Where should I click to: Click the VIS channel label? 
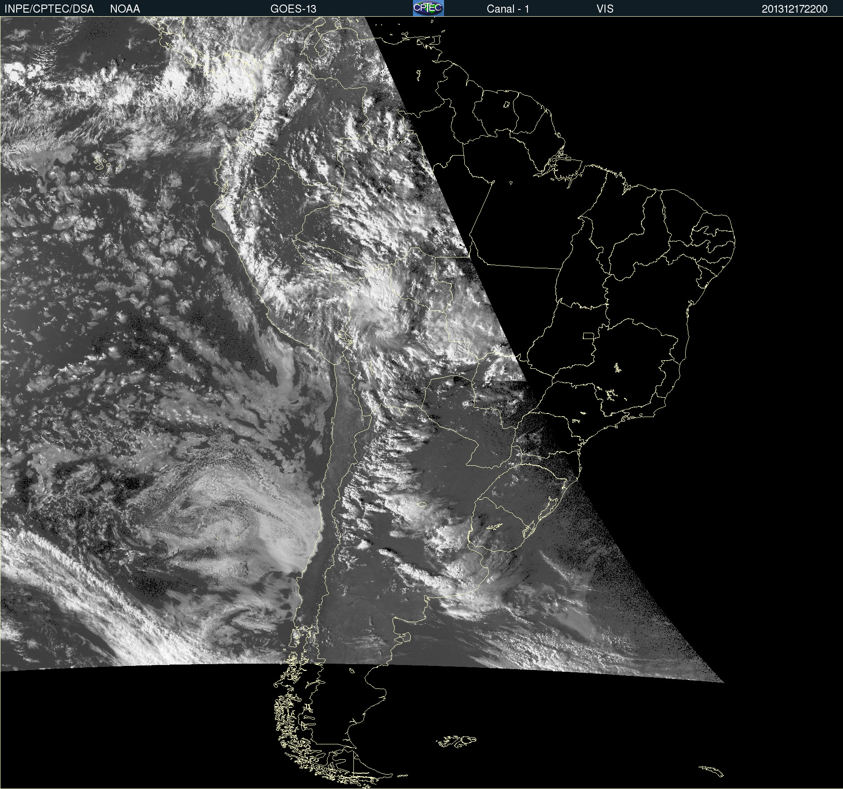[605, 9]
